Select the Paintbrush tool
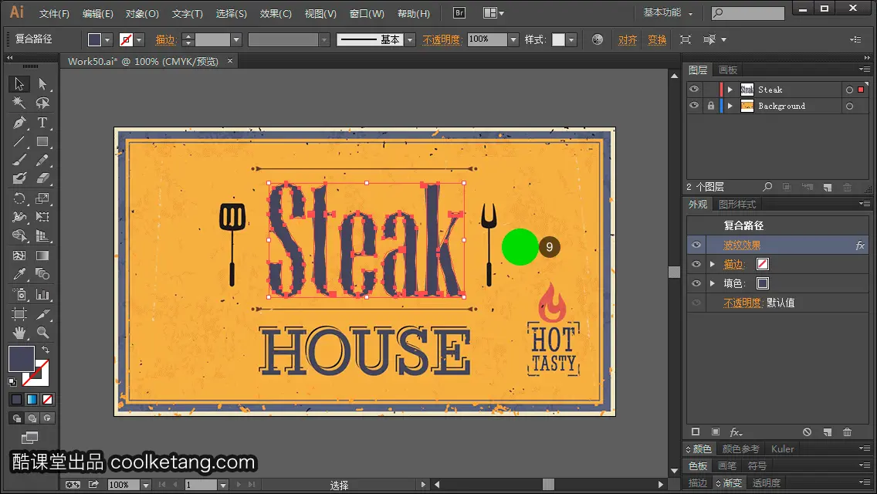 tap(19, 160)
